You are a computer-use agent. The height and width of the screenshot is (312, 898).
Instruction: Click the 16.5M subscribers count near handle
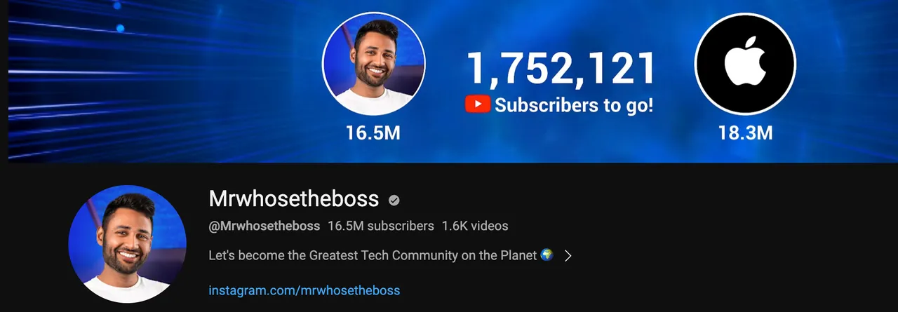(381, 226)
